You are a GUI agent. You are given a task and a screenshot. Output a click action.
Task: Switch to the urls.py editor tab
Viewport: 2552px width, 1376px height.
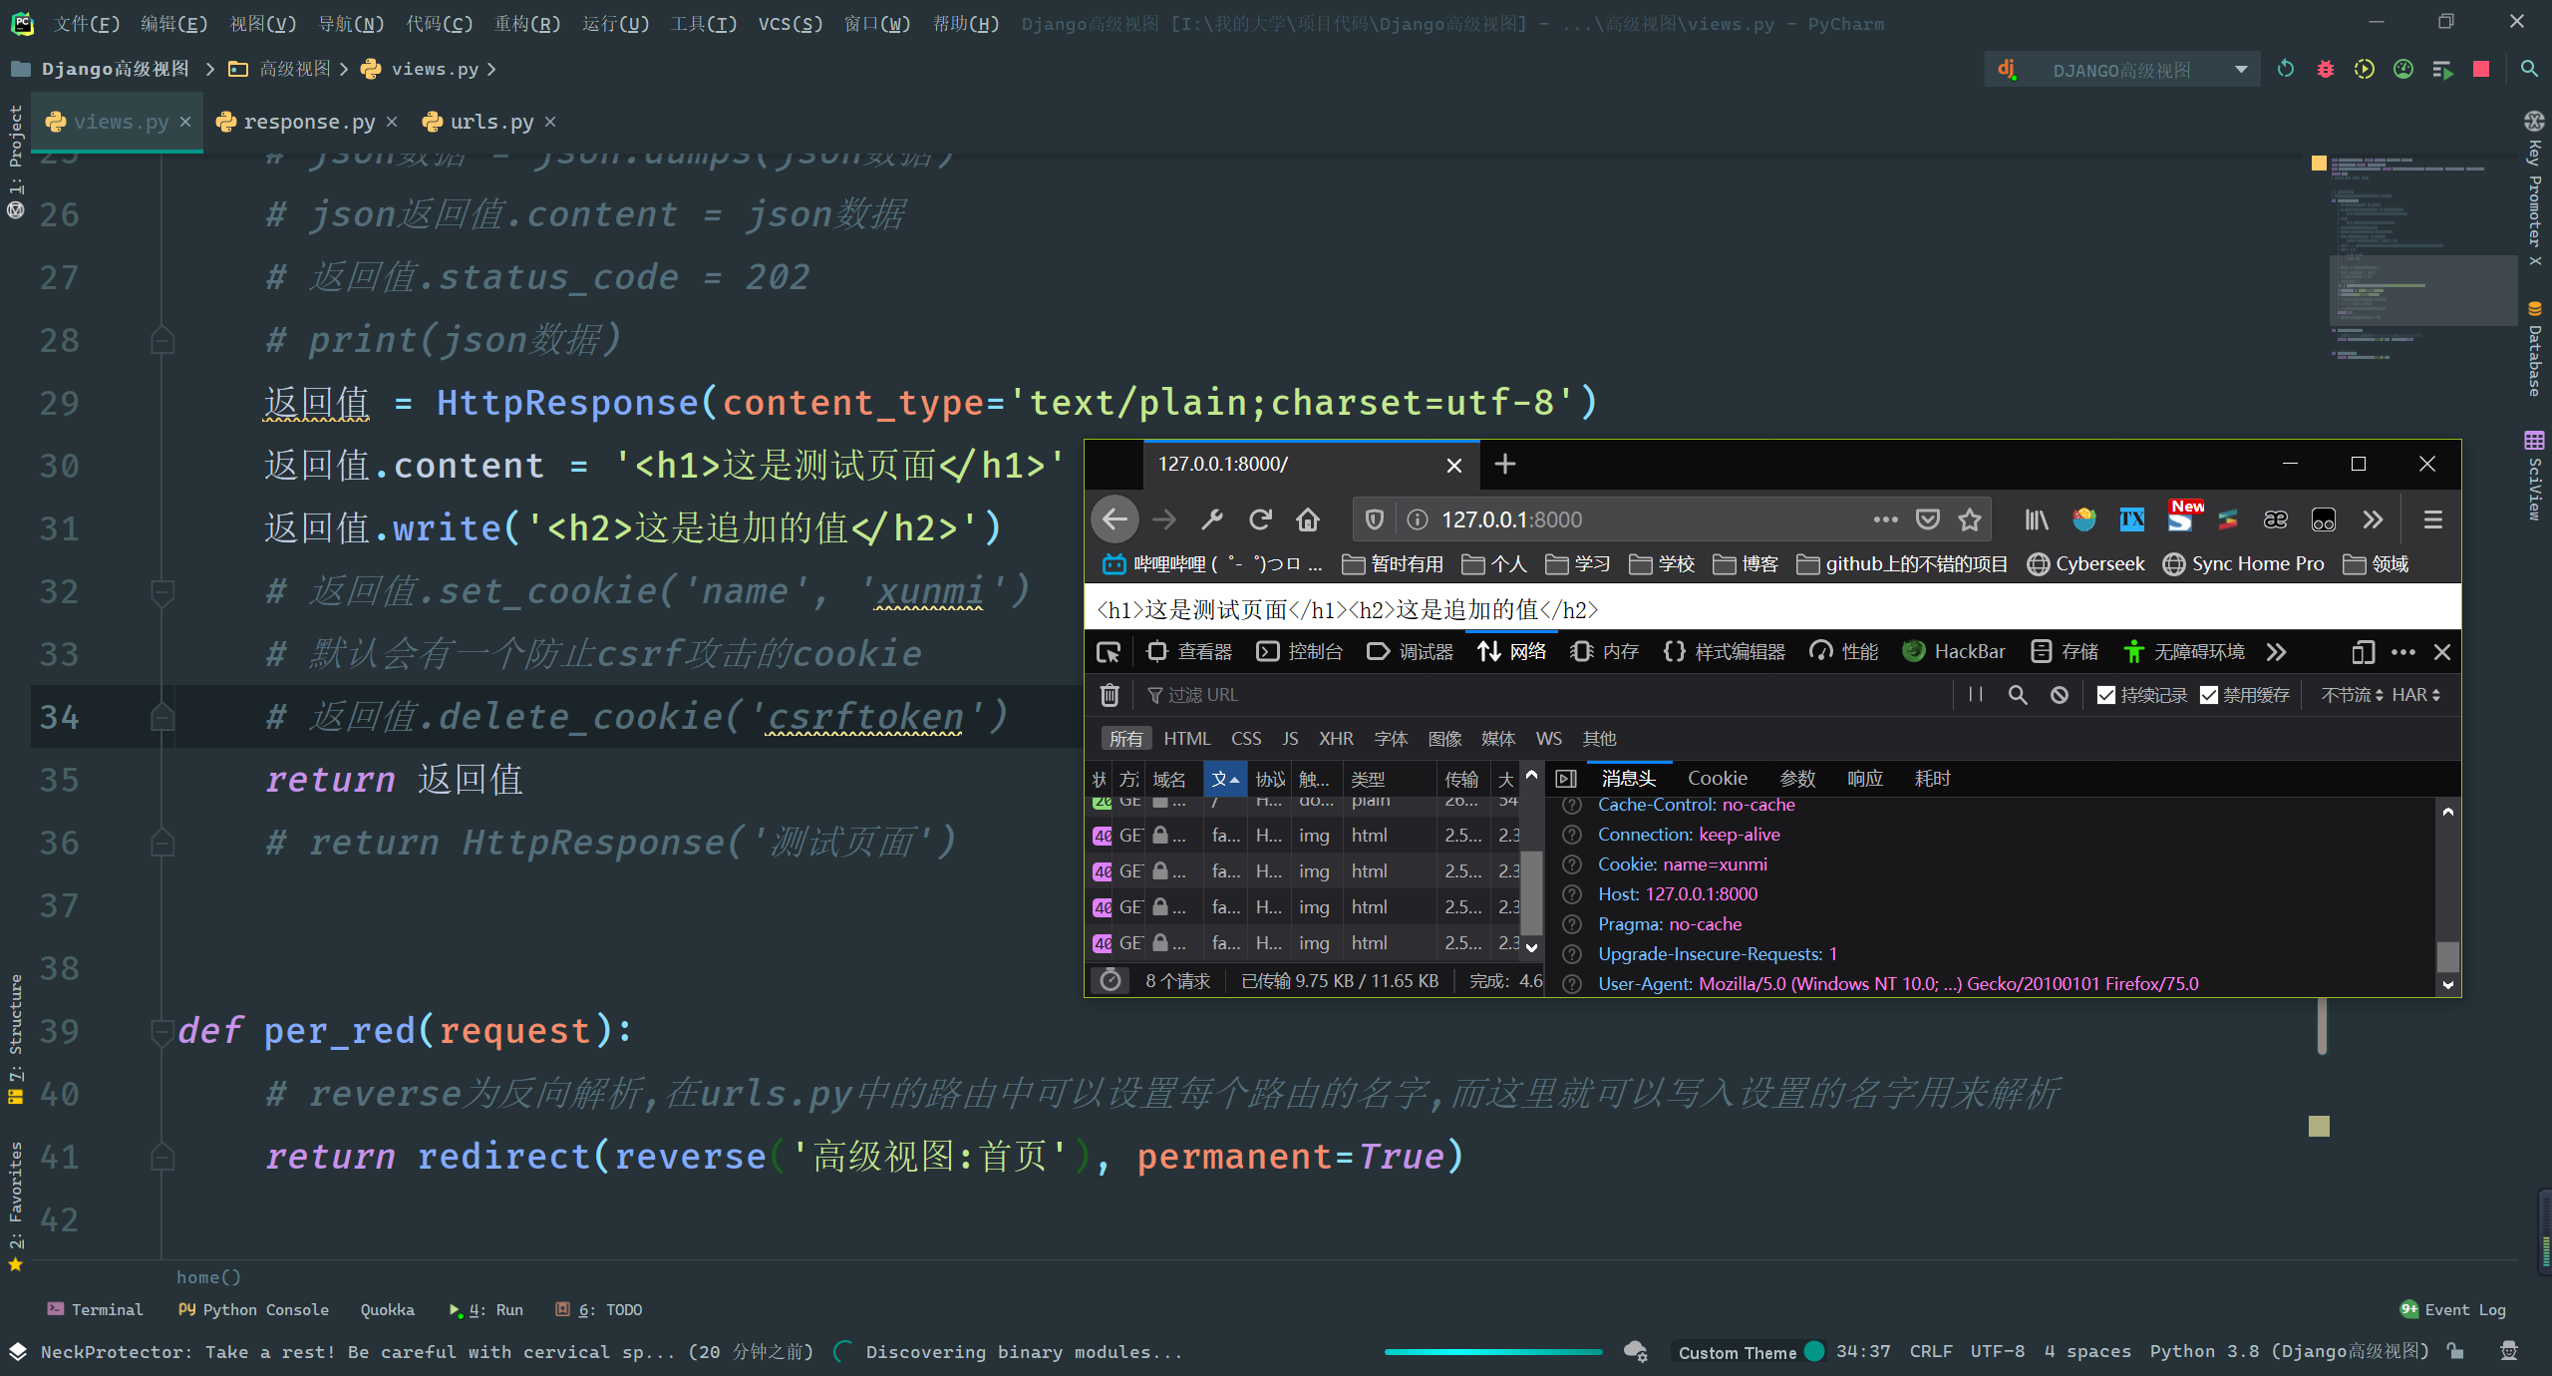(x=490, y=122)
